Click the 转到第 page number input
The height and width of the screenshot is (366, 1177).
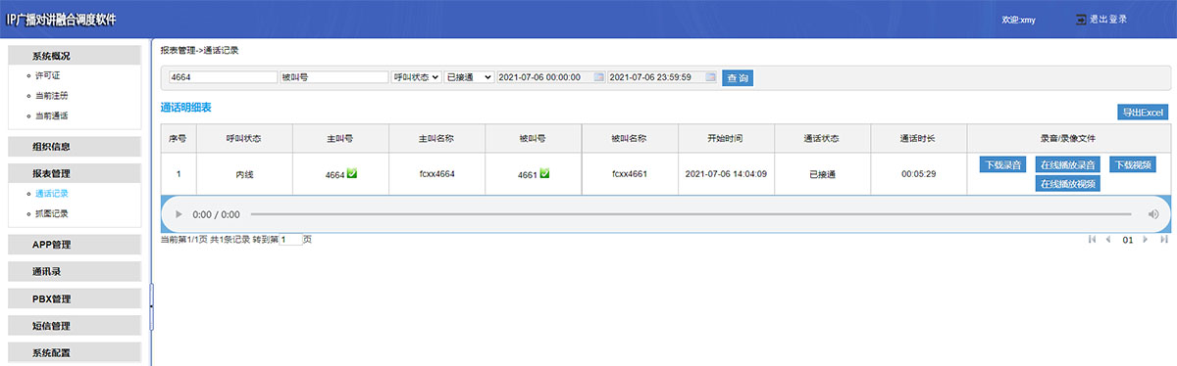click(290, 240)
